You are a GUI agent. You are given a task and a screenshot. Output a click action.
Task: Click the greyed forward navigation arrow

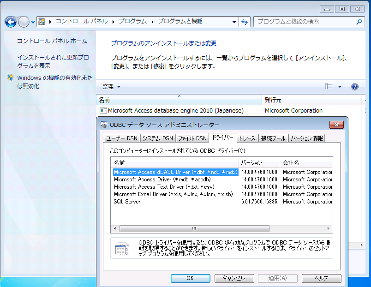pyautogui.click(x=24, y=22)
